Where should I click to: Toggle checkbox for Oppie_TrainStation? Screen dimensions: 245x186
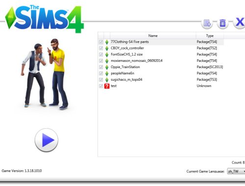[101, 67]
